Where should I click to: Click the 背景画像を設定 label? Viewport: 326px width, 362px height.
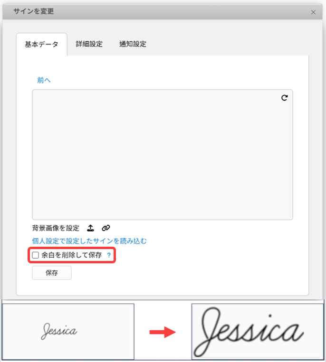(x=56, y=228)
